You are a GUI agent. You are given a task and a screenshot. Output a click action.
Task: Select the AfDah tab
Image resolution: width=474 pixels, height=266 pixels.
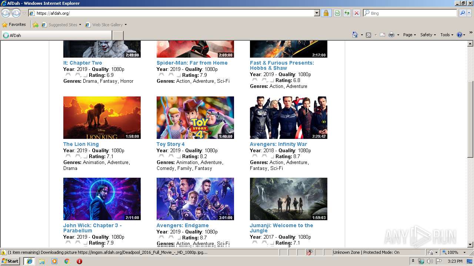pyautogui.click(x=57, y=35)
